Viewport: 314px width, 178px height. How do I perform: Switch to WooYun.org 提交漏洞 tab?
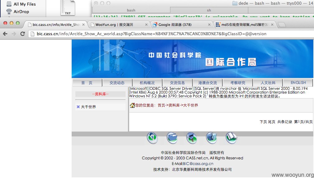tap(119, 25)
